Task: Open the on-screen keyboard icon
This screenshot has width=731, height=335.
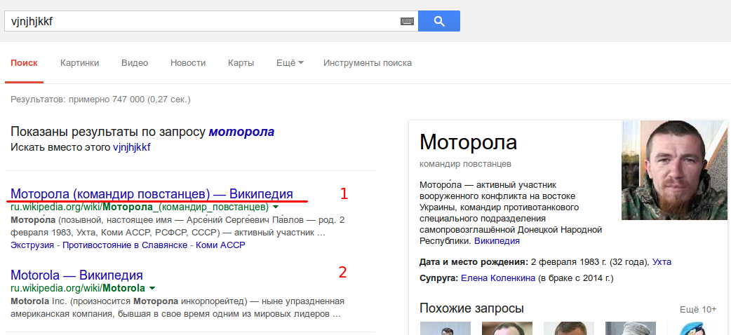Action: coord(407,22)
